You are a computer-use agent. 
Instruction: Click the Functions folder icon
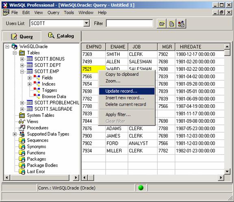click(22, 153)
